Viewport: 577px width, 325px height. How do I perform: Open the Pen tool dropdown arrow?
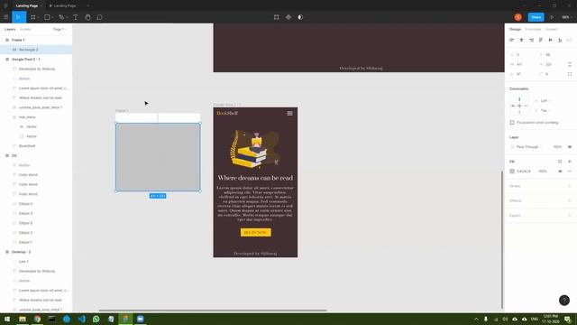pyautogui.click(x=67, y=18)
